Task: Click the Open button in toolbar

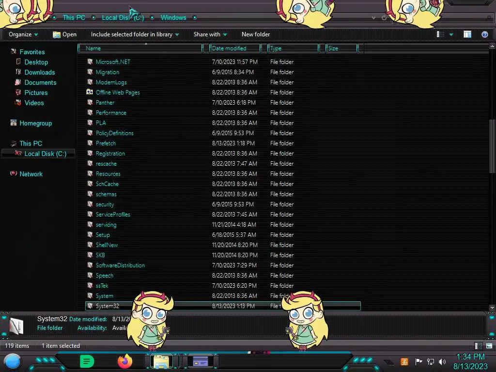Action: [64, 34]
